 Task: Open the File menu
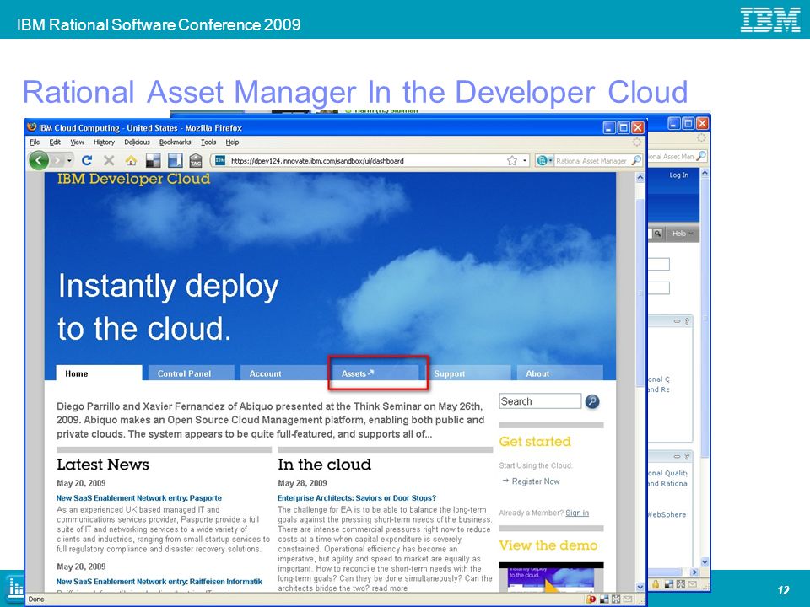coord(35,142)
